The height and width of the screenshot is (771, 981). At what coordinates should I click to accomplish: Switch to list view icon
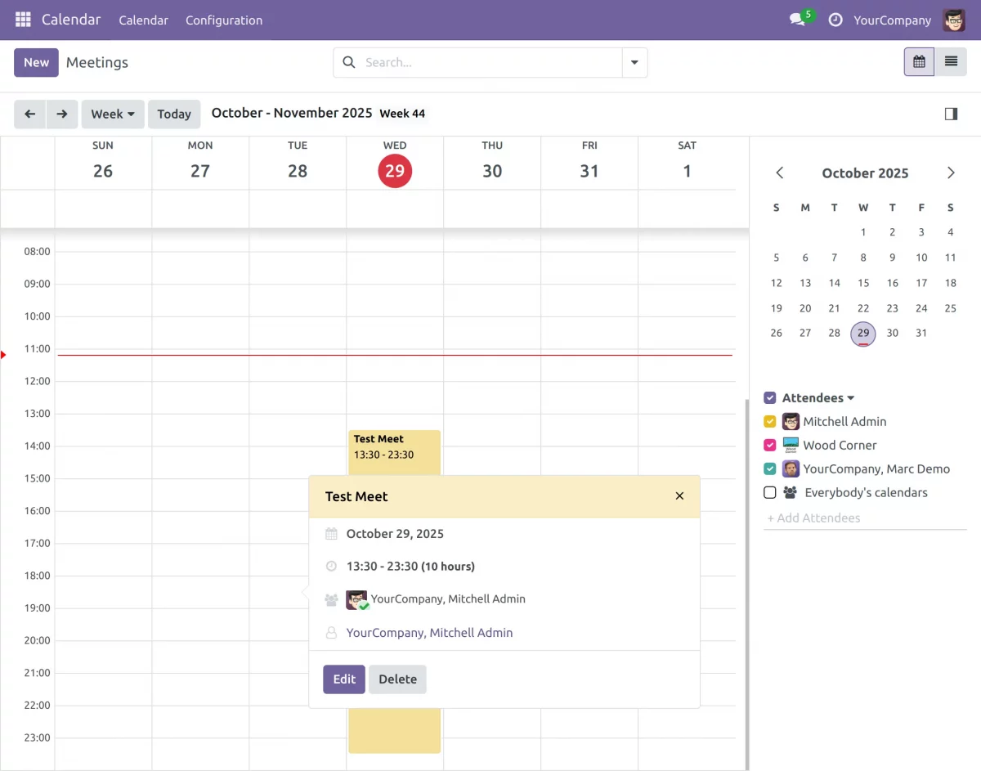click(x=949, y=61)
